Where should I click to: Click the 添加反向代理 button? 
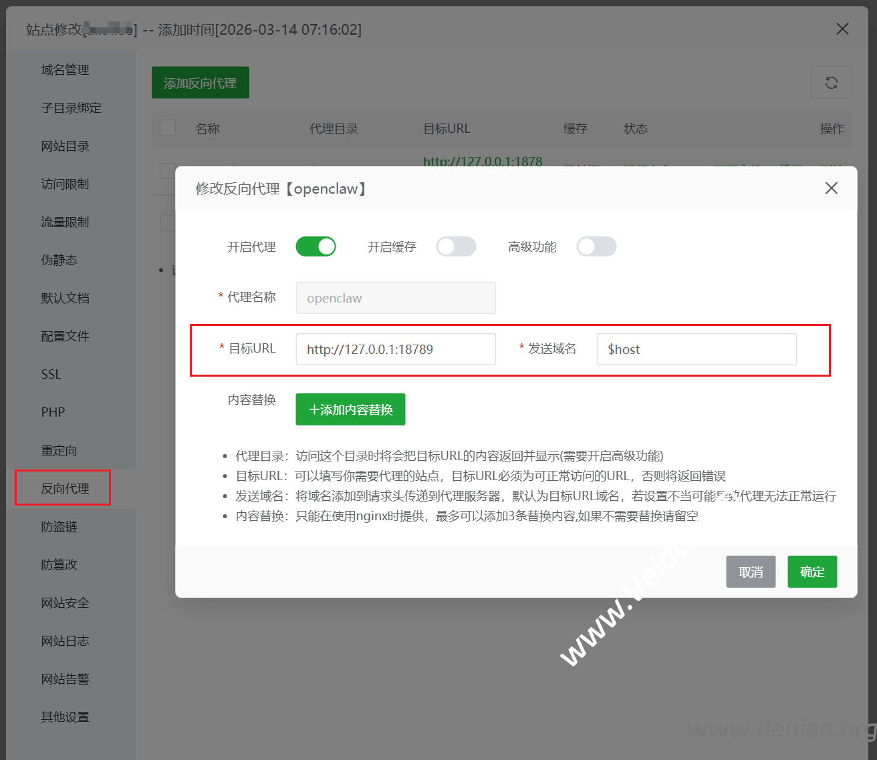coord(200,83)
